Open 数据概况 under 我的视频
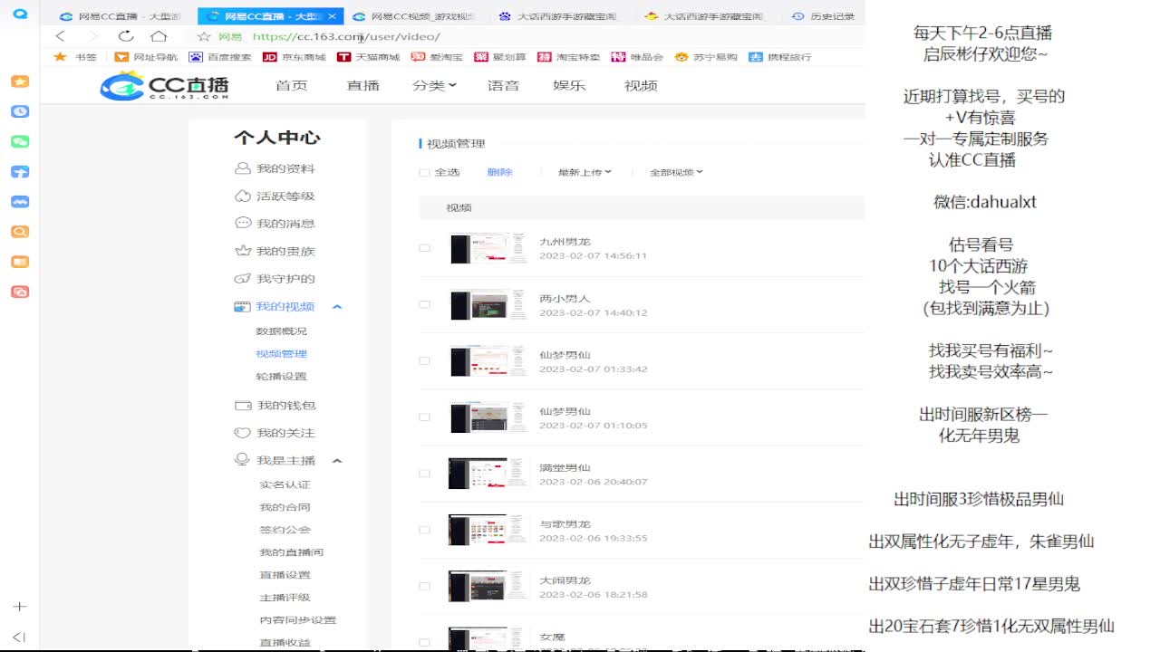1160x652 pixels. point(281,331)
